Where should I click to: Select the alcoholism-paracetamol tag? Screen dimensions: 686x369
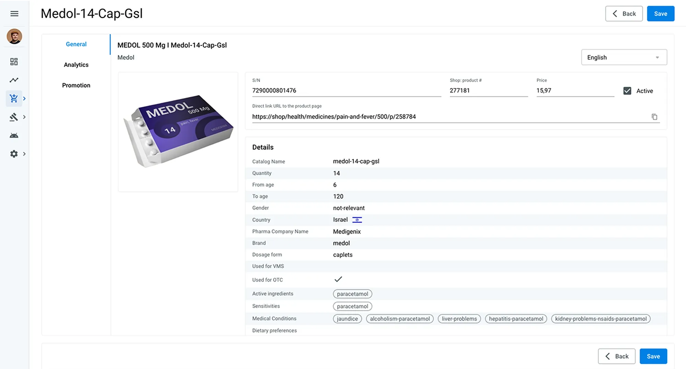[x=400, y=319]
